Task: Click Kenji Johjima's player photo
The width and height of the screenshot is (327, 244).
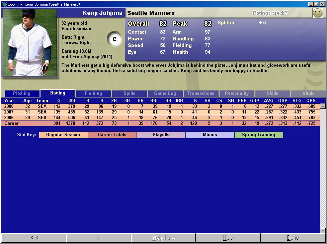Action: coord(30,43)
